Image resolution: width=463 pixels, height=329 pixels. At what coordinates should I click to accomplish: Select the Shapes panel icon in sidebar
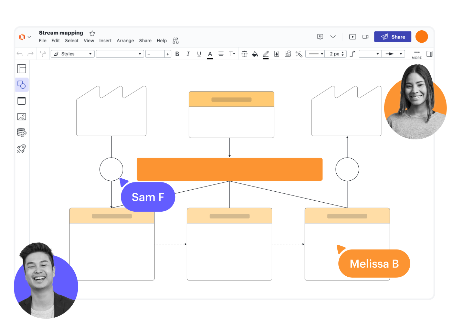click(22, 85)
